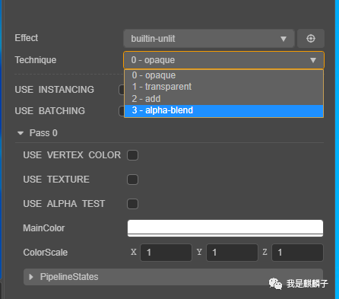This screenshot has width=339, height=299.
Task: Collapse the Pass 0 section triangle
Action: [x=21, y=133]
